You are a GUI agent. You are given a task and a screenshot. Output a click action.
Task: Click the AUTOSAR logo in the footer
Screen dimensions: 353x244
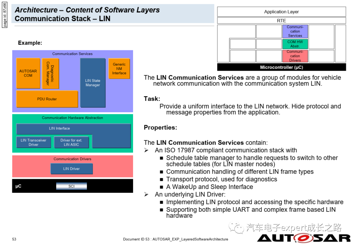click(x=304, y=237)
